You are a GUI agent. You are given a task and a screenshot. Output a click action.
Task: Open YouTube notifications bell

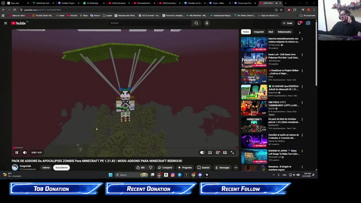pyautogui.click(x=299, y=23)
